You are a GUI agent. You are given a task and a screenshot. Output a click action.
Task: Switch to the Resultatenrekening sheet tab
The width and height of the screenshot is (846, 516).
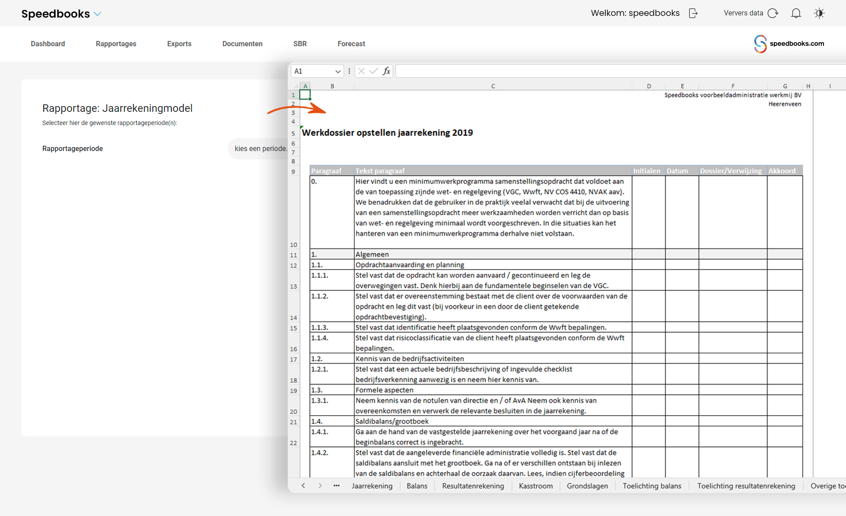click(473, 486)
